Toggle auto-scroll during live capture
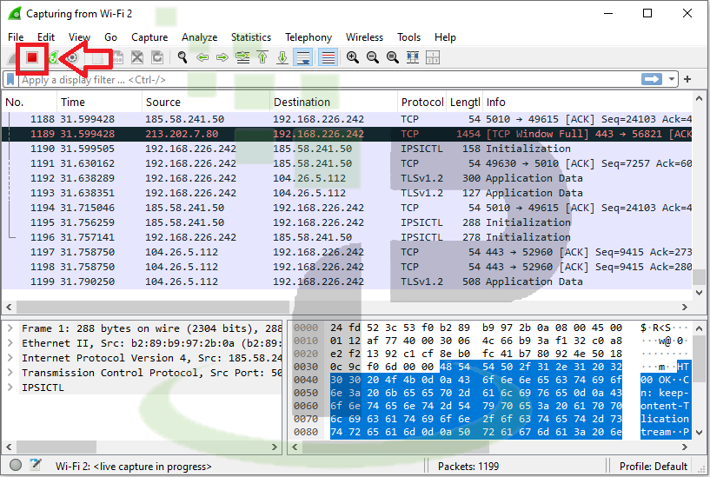 coord(303,57)
